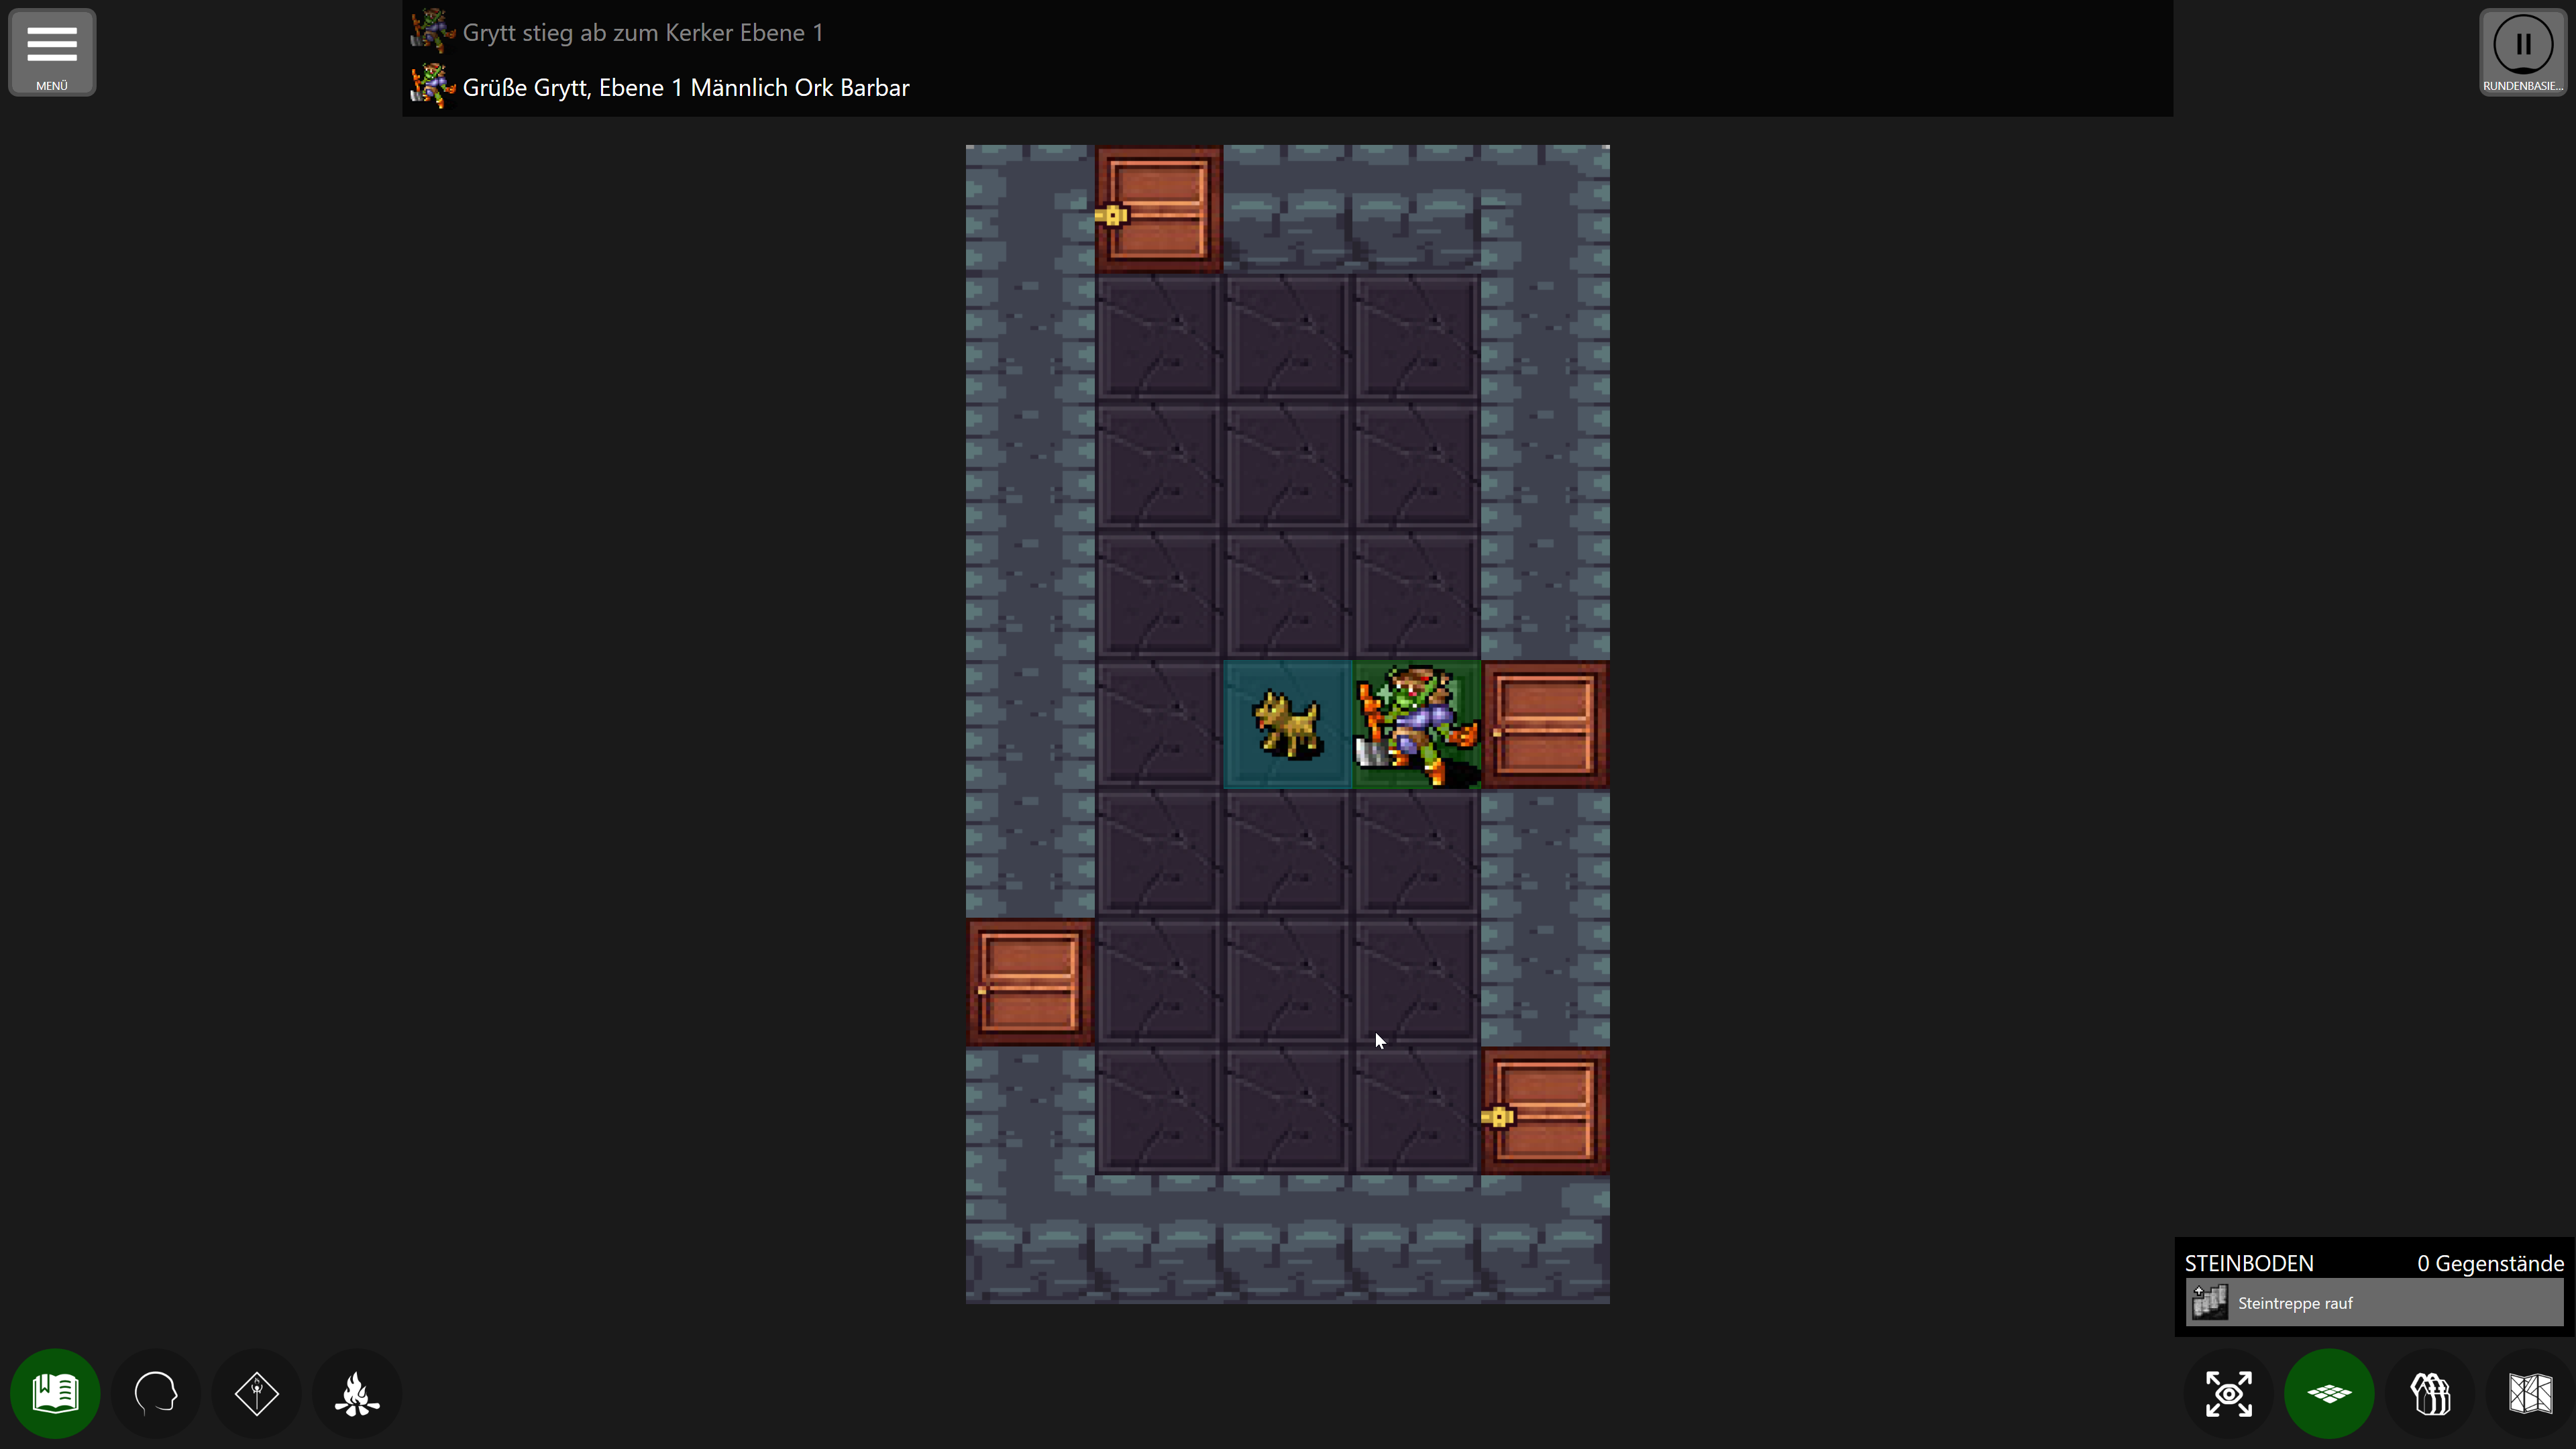
Task: Open the MENÜ panel
Action: pyautogui.click(x=51, y=51)
